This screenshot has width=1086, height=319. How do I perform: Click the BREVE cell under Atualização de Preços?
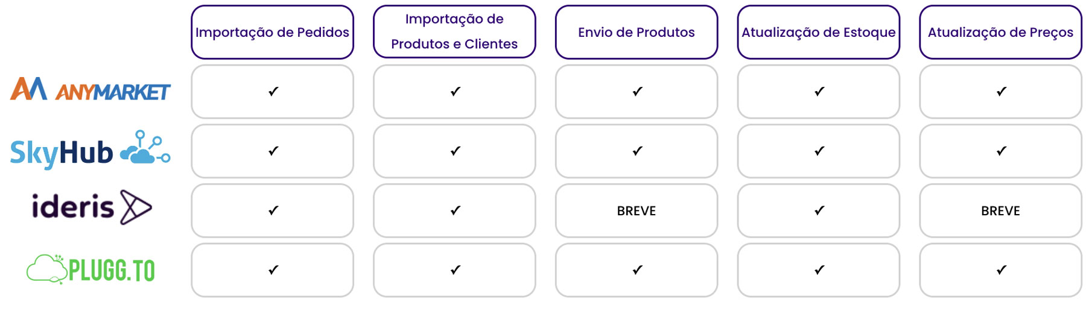[x=1001, y=210]
